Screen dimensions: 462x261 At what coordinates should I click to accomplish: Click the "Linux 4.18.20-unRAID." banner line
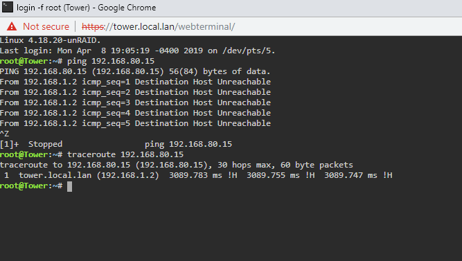[51, 40]
